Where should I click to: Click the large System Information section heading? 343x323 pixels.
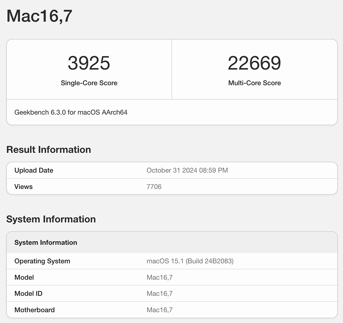pos(51,219)
